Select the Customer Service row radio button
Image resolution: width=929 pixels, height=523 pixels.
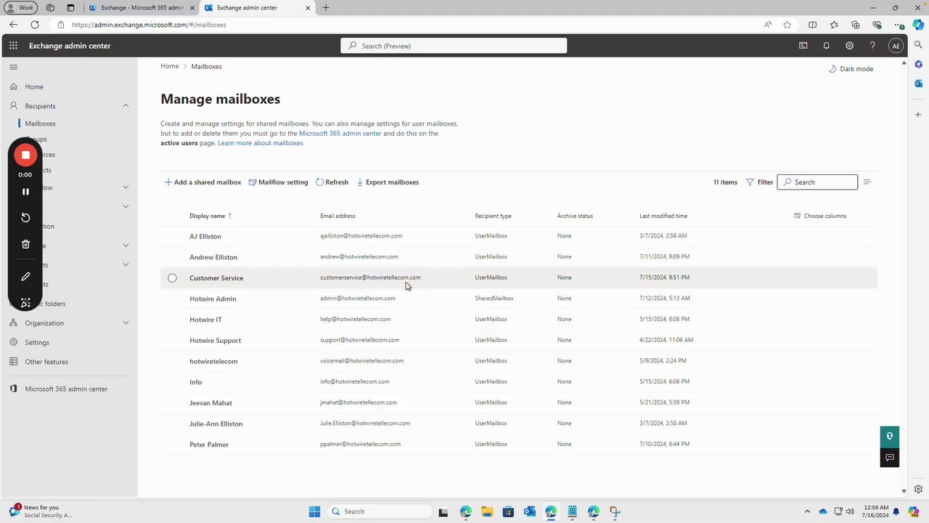pyautogui.click(x=172, y=278)
